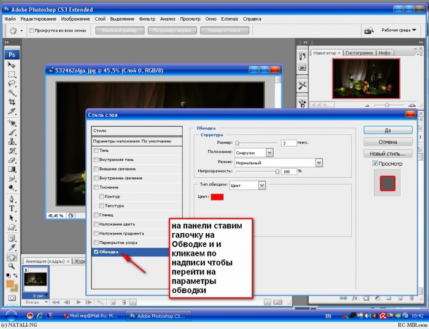Select the Crop tool
Viewport: 429px width, 329px height.
coord(12,102)
